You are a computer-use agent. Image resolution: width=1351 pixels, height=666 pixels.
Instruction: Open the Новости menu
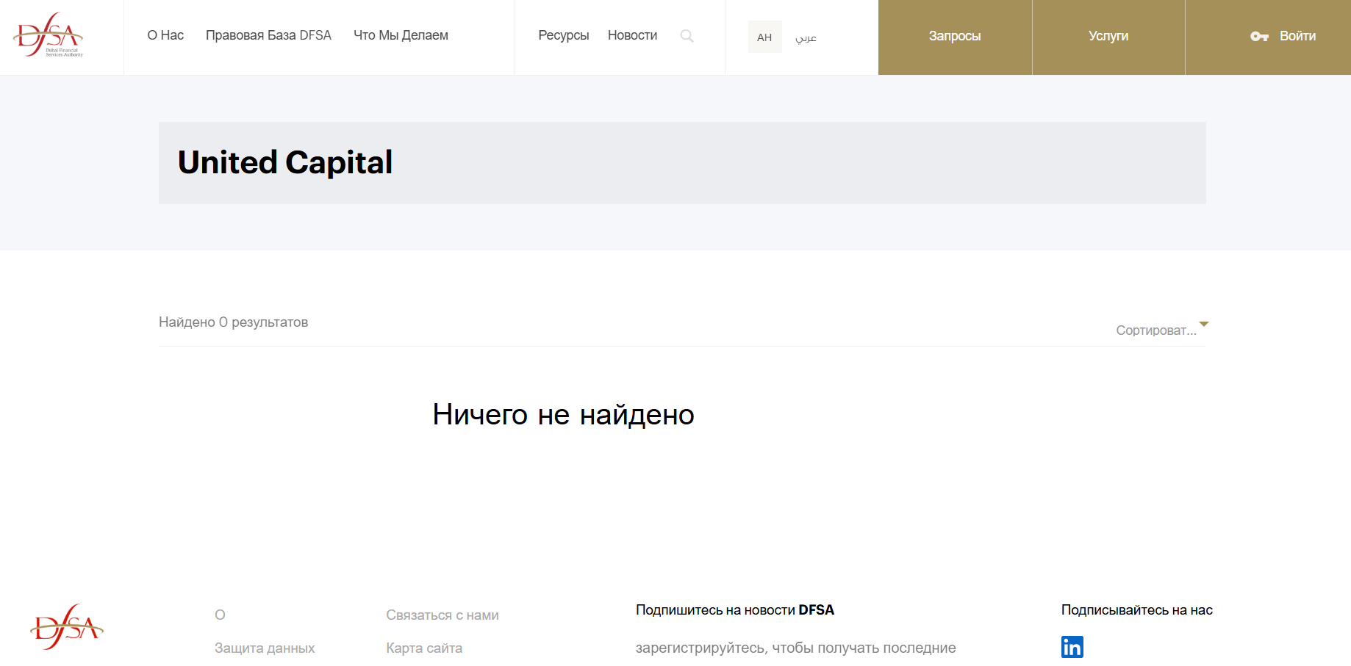click(x=632, y=35)
